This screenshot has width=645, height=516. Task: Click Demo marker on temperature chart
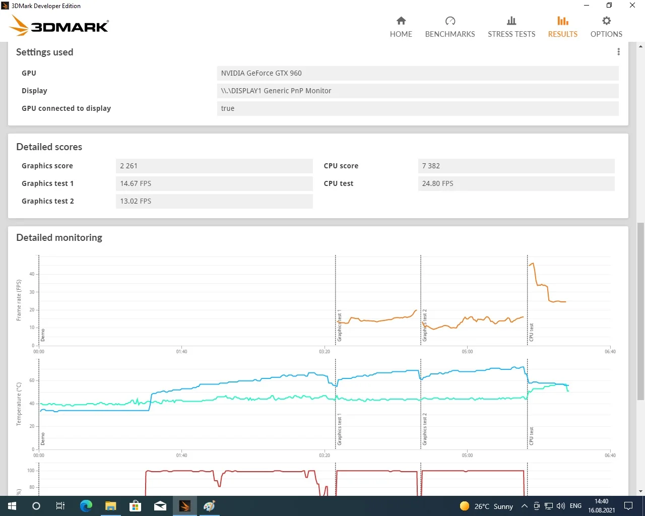click(43, 439)
